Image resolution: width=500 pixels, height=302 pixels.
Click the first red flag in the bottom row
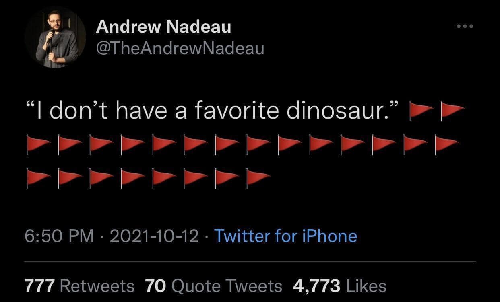[38, 178]
